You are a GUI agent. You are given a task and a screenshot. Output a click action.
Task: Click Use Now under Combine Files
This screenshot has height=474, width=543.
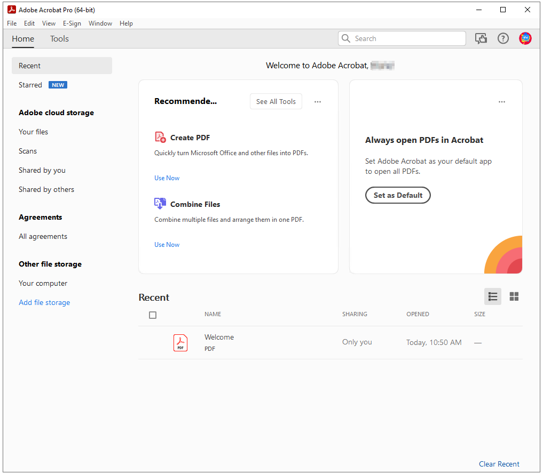[167, 245]
